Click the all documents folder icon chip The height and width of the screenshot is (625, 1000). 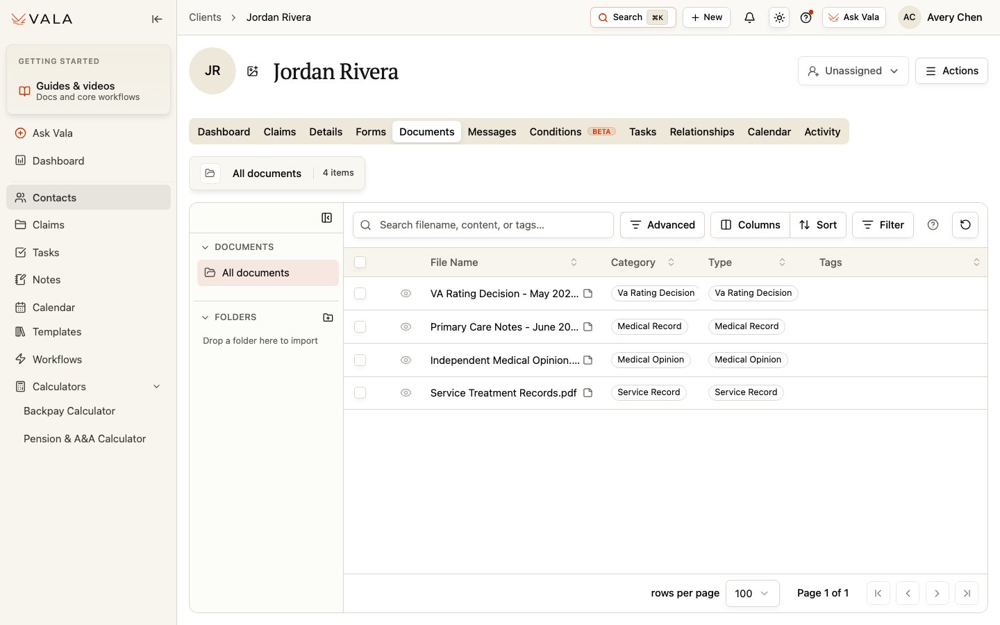point(210,173)
